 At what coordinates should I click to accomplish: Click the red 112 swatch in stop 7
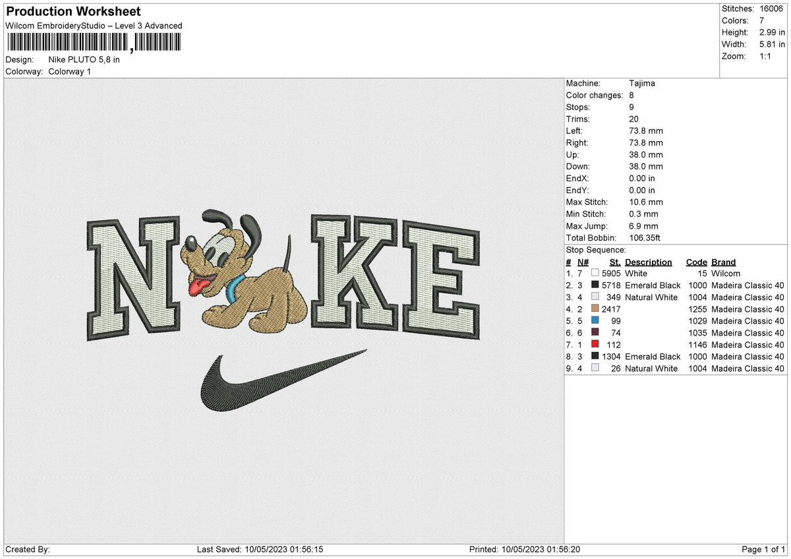tap(595, 345)
